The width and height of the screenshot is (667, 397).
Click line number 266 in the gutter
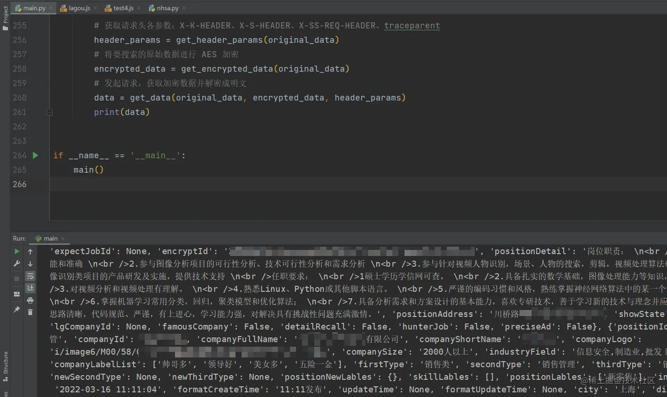click(x=20, y=184)
